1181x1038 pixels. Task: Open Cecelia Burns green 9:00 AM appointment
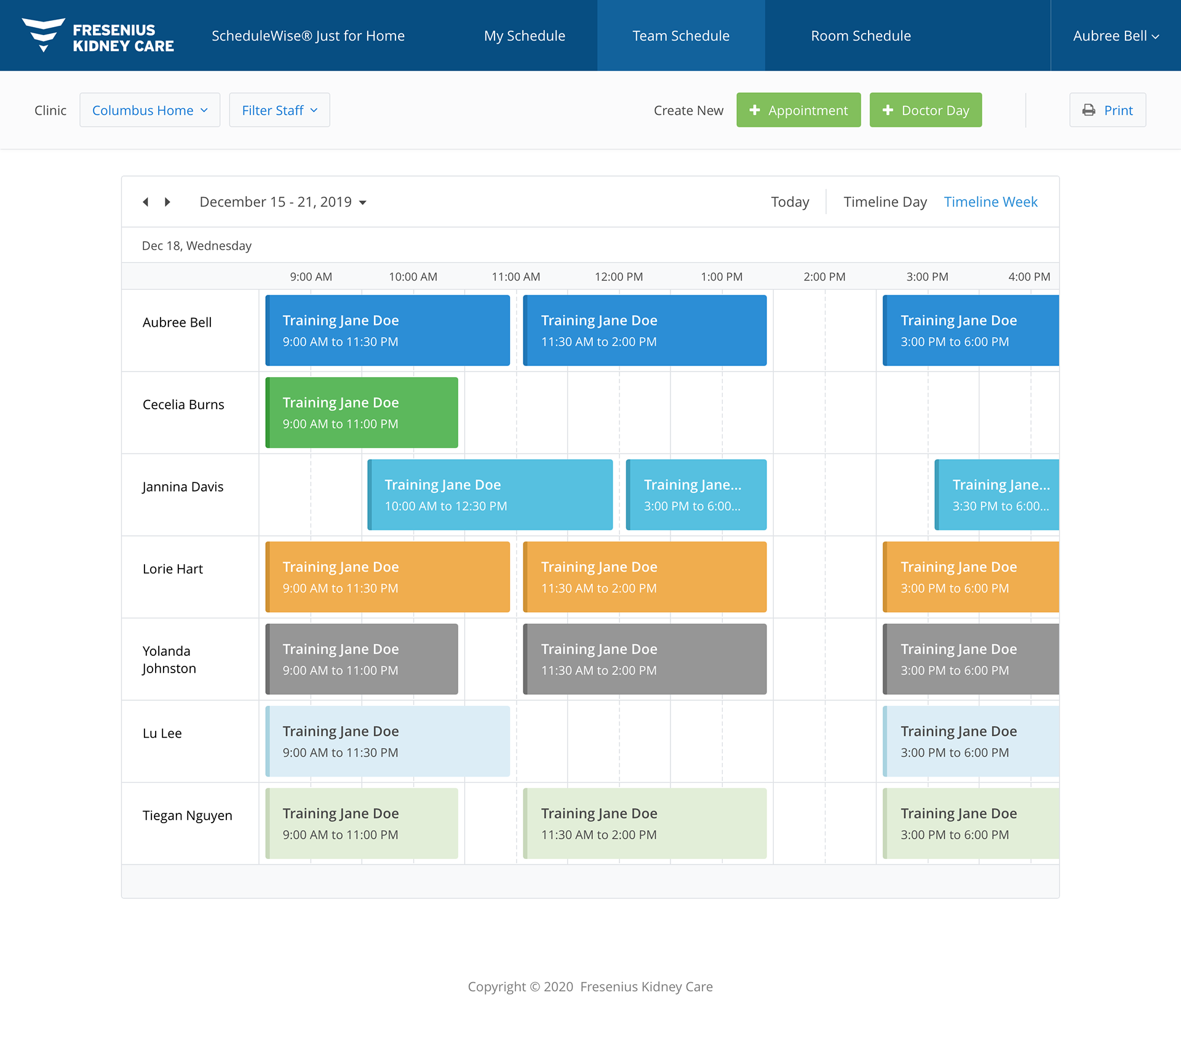tap(362, 412)
